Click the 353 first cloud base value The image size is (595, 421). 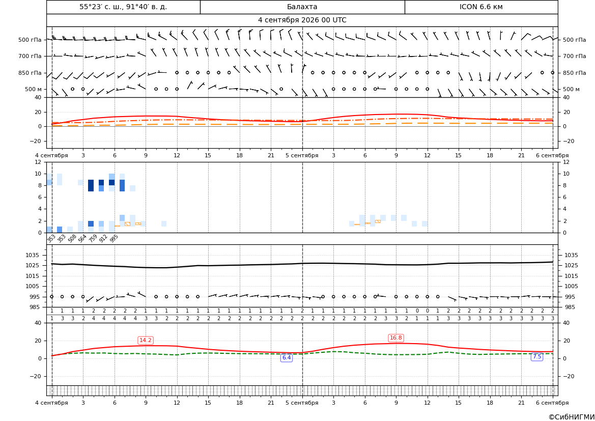point(51,238)
